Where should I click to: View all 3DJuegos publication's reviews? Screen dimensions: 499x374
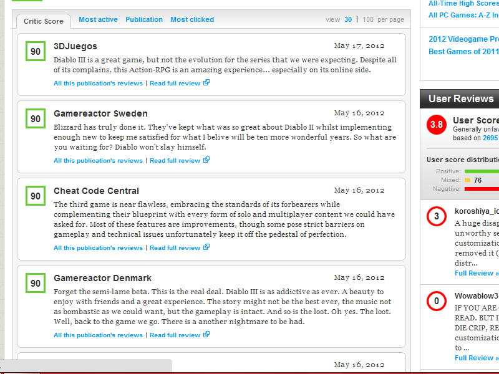98,84
